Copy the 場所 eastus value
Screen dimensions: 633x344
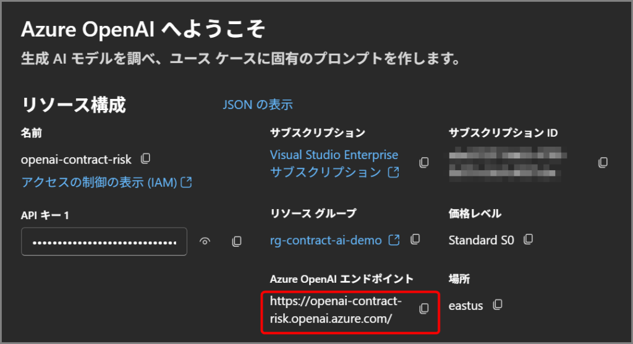[x=498, y=304]
